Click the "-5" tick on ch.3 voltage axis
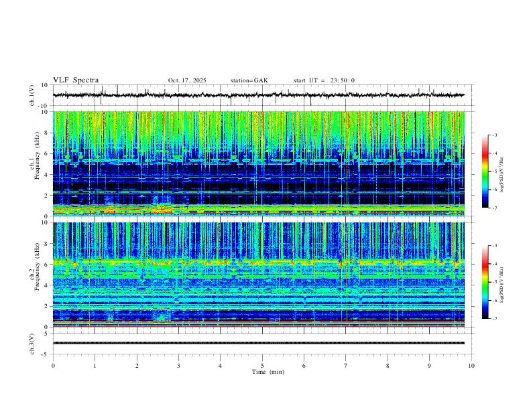 click(46, 354)
